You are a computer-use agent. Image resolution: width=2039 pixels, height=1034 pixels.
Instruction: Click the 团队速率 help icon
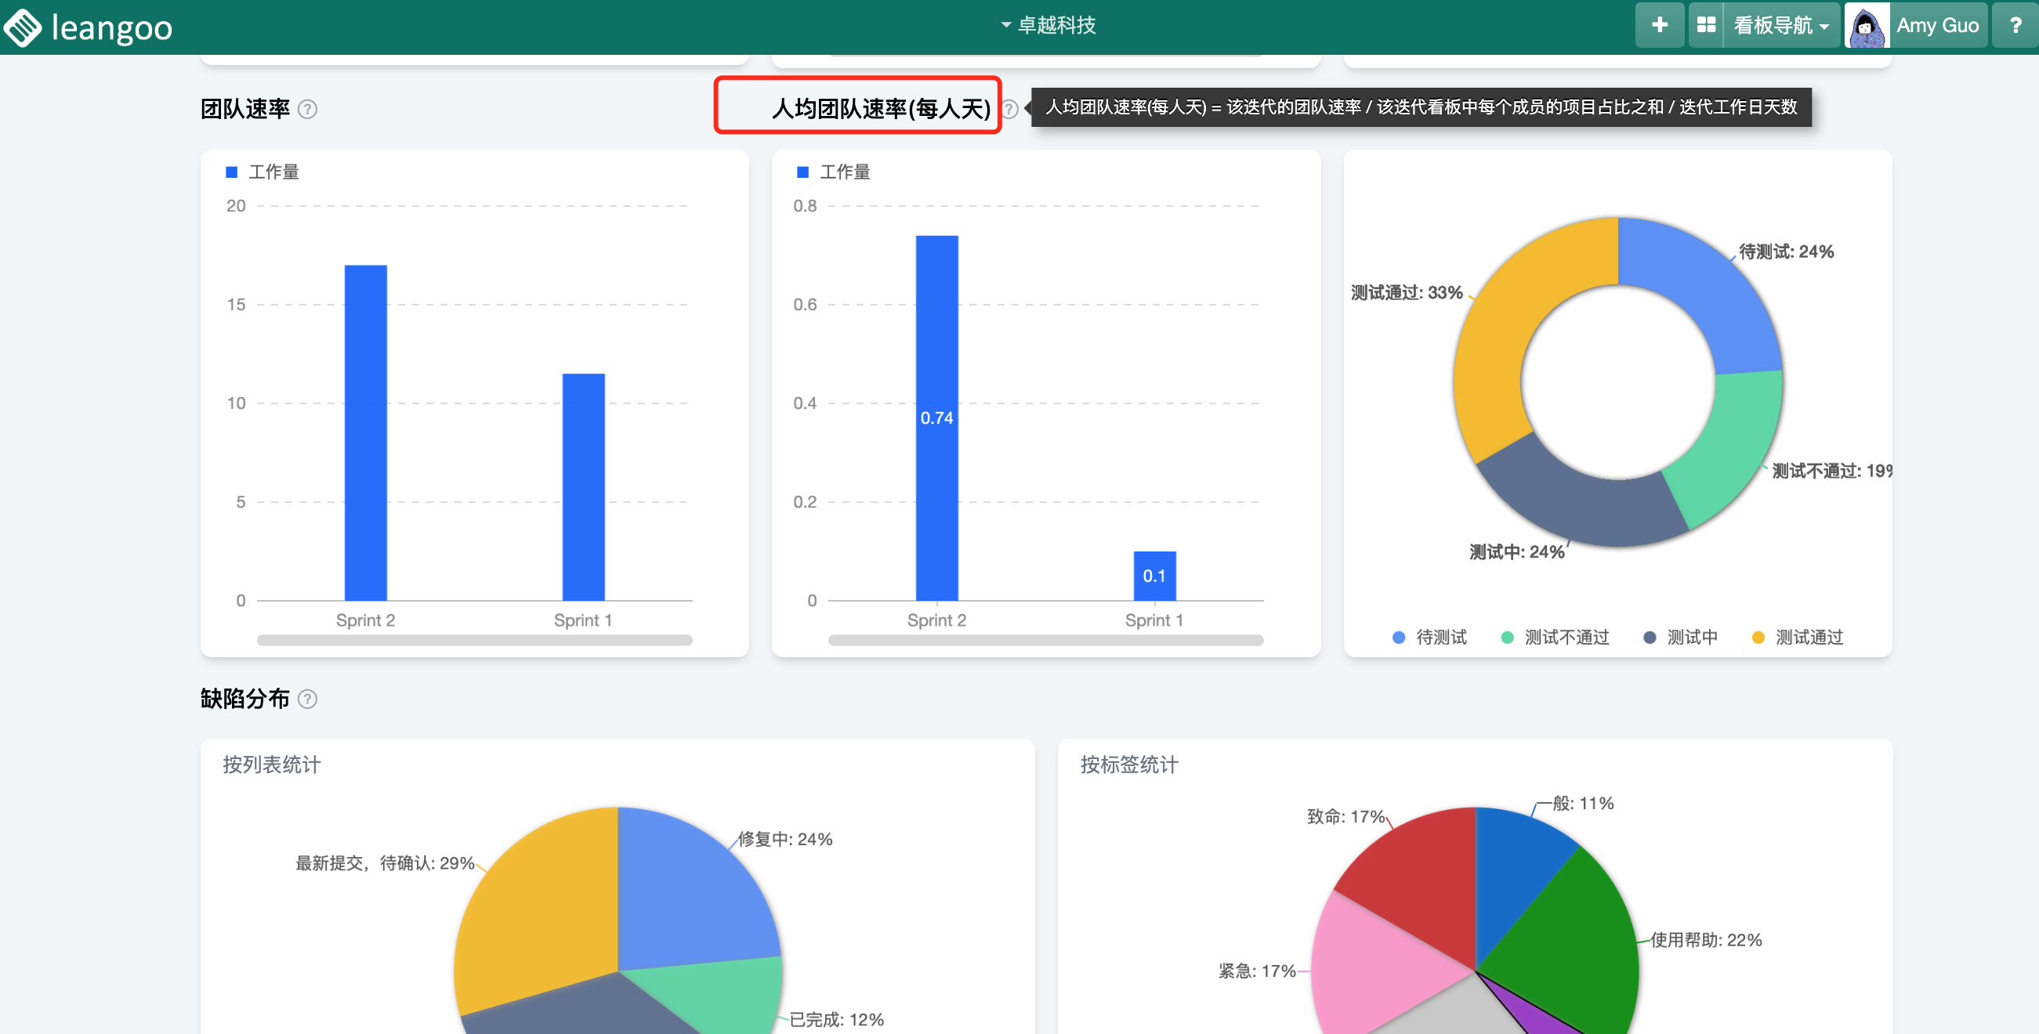[307, 109]
